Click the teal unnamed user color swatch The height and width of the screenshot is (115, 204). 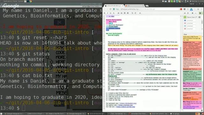[185, 26]
